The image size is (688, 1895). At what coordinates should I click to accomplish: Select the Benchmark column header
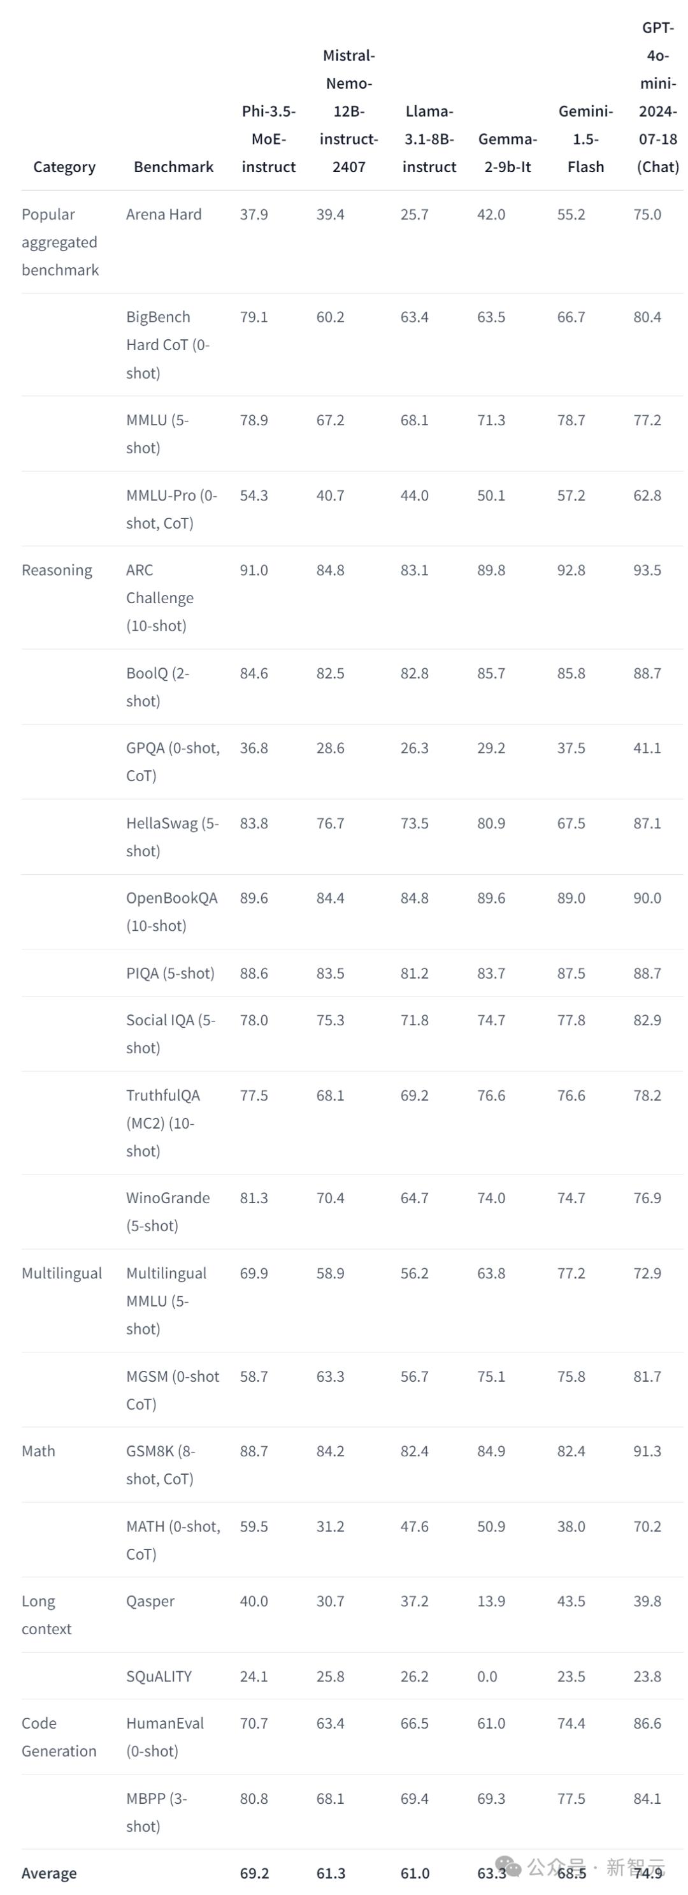tap(173, 167)
